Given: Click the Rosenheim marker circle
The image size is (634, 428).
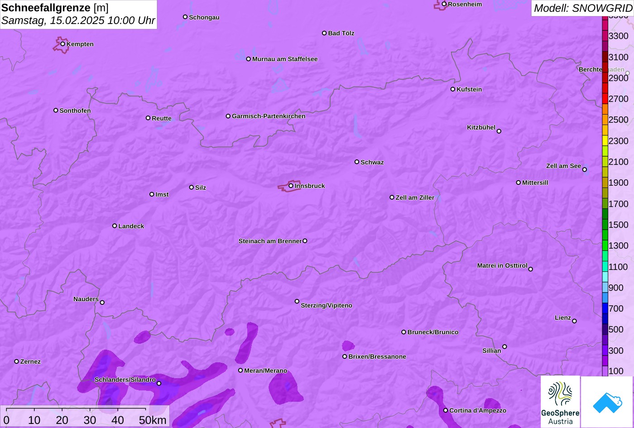Looking at the screenshot, I should pyautogui.click(x=444, y=4).
